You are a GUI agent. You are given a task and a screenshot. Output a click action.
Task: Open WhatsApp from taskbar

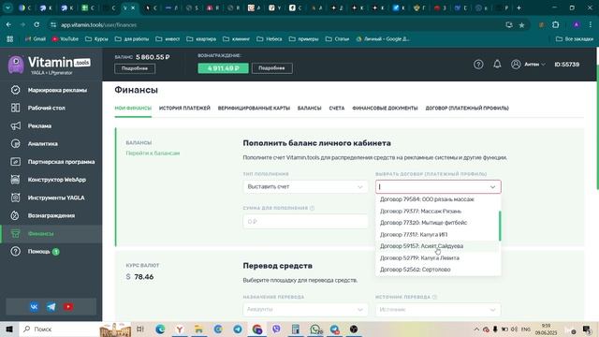pyautogui.click(x=315, y=329)
